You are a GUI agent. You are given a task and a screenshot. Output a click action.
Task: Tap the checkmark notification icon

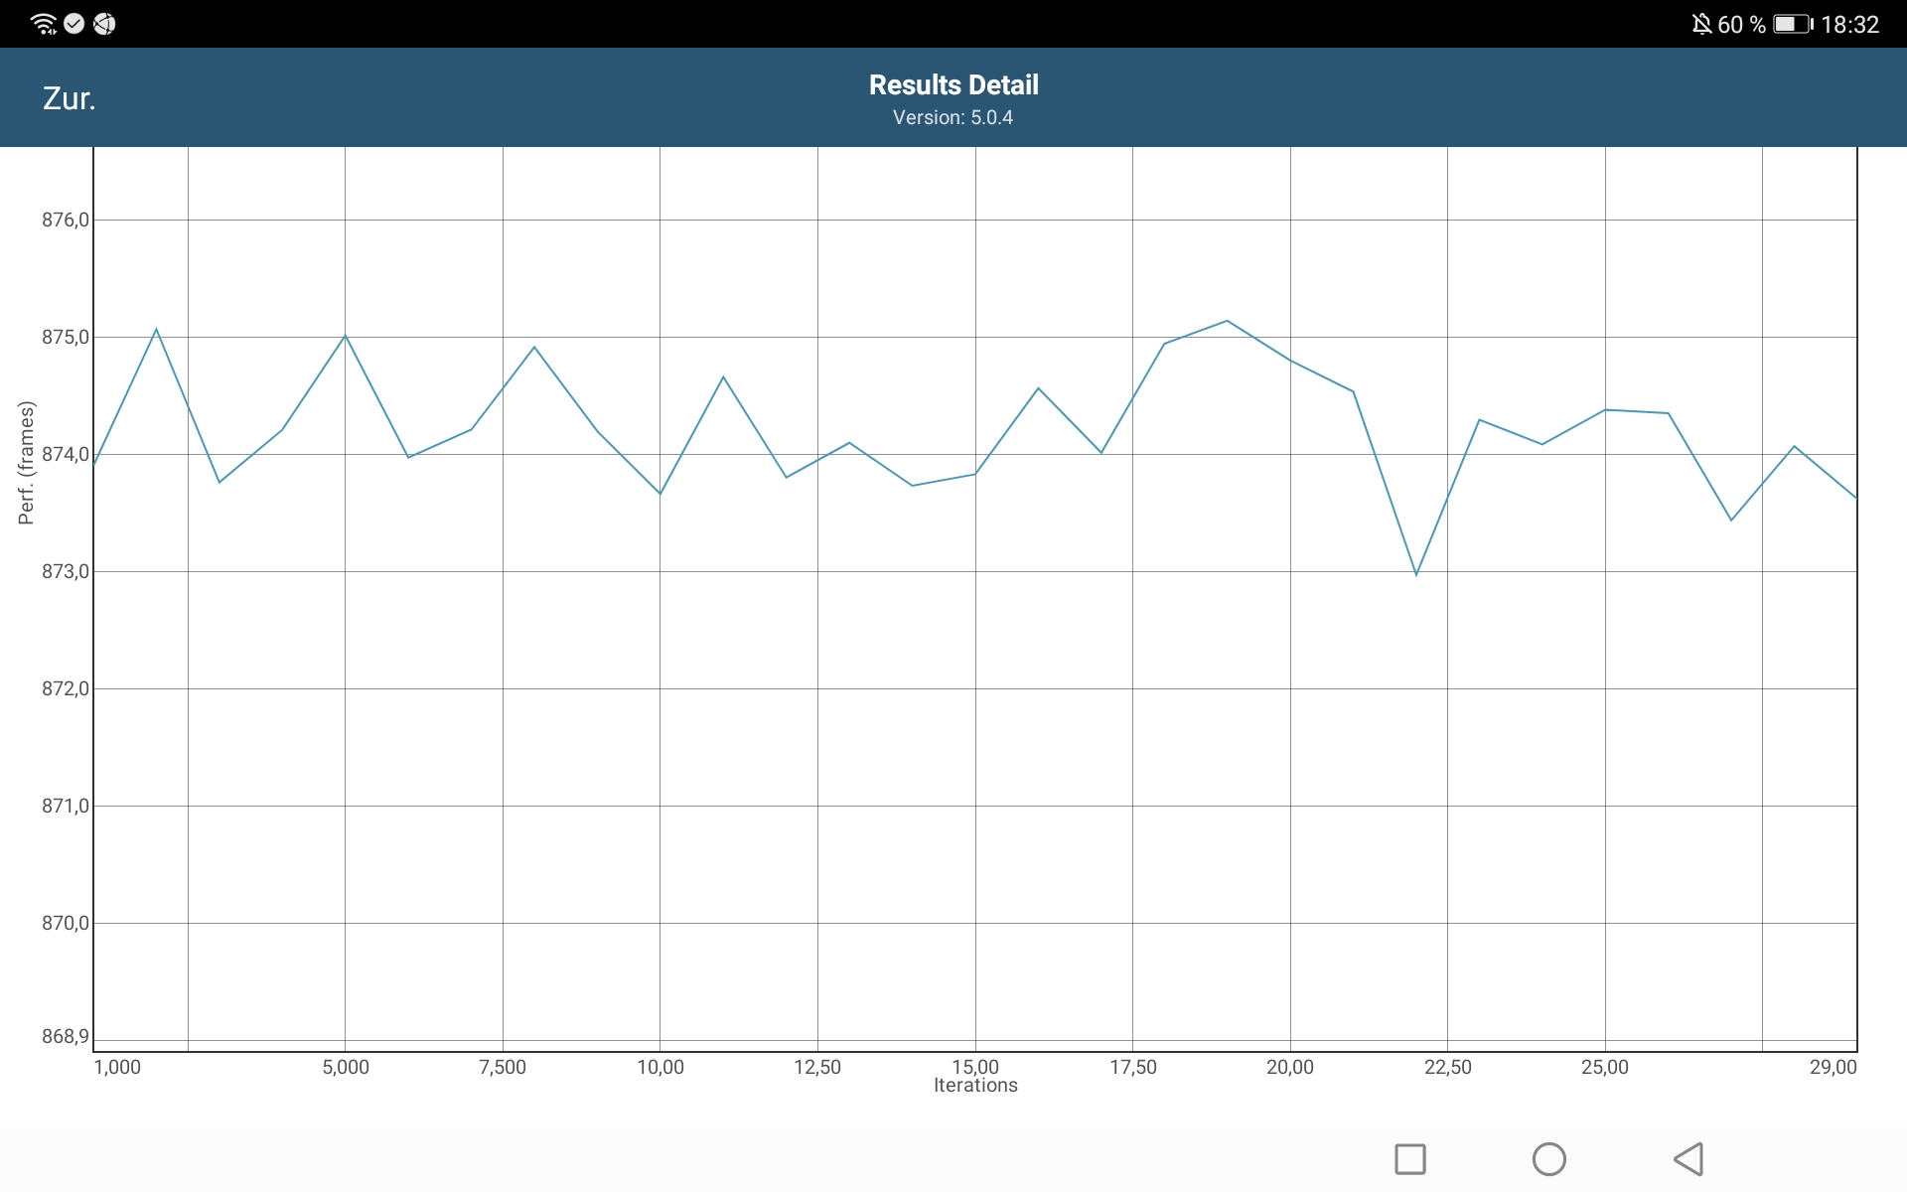tap(74, 24)
